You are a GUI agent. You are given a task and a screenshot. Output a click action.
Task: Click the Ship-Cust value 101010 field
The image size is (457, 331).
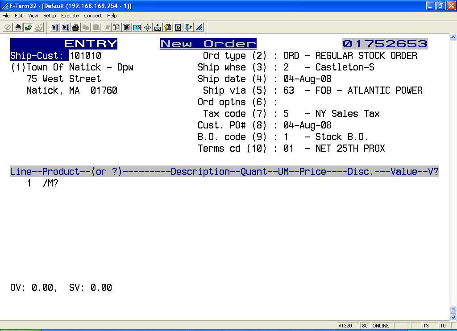(85, 55)
